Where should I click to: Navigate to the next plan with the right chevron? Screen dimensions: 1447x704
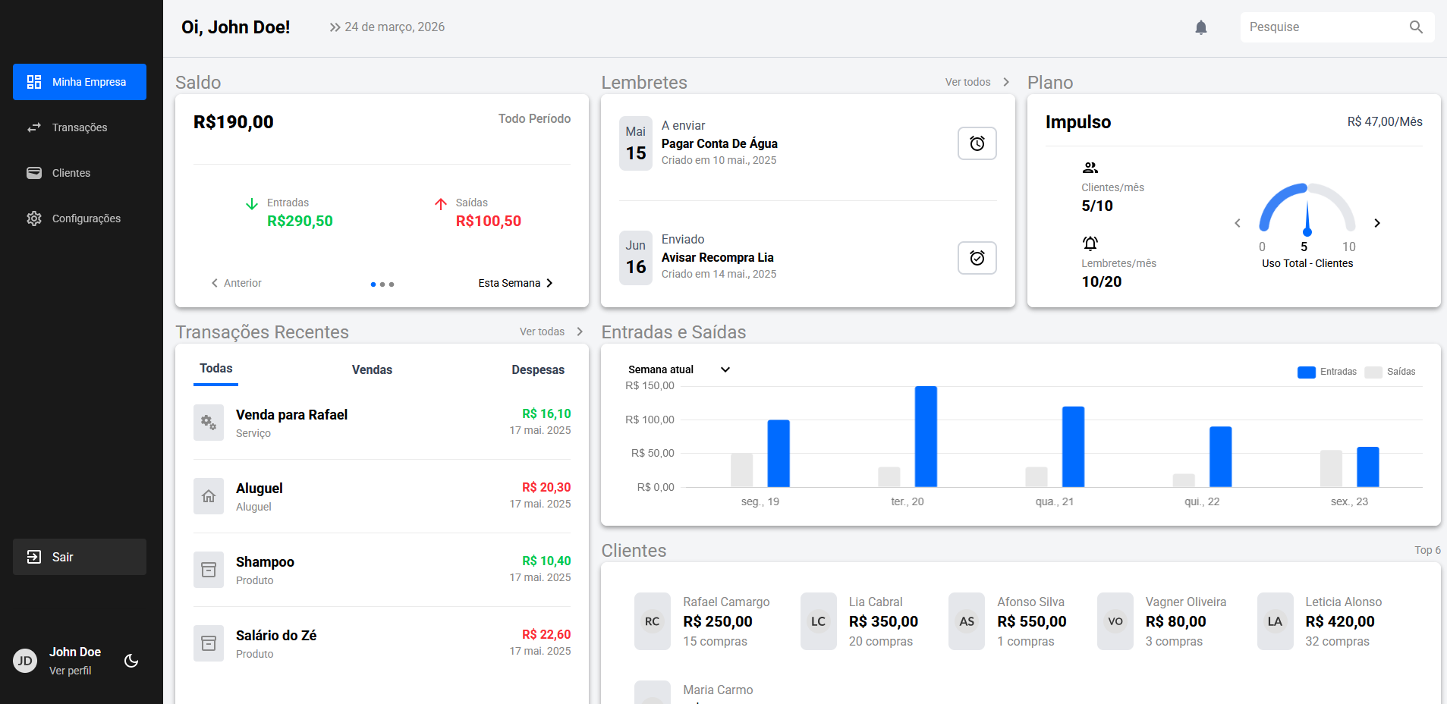1376,223
